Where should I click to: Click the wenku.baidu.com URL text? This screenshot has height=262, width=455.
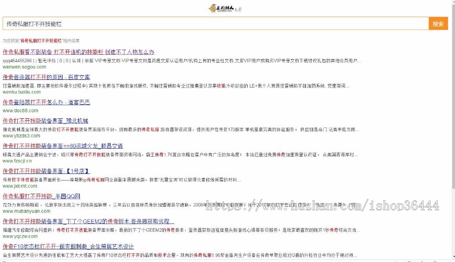click(x=22, y=92)
